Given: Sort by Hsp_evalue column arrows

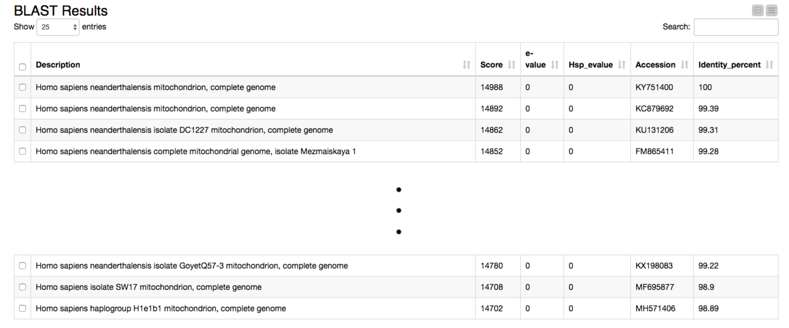Looking at the screenshot, I should tap(622, 65).
